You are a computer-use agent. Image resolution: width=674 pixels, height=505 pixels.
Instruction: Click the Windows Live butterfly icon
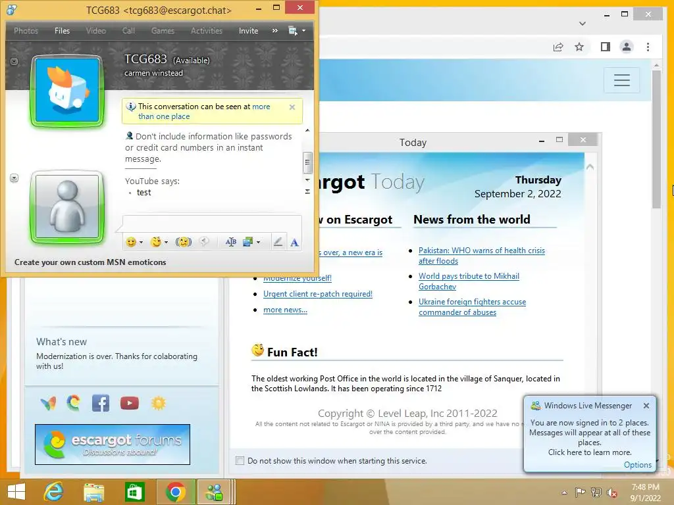pyautogui.click(x=48, y=403)
